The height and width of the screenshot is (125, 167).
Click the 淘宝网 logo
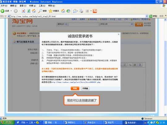[x=22, y=21]
